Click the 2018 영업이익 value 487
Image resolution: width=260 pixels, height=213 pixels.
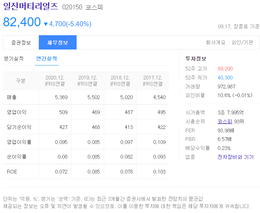coord(129,112)
